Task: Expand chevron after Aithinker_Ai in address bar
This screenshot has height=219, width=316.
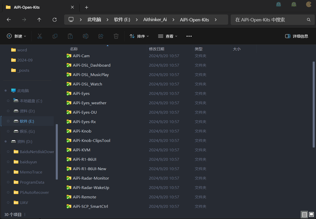Action: click(173, 20)
